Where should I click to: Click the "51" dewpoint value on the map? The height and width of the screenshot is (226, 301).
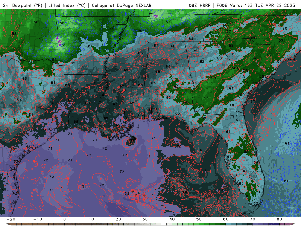64,45
